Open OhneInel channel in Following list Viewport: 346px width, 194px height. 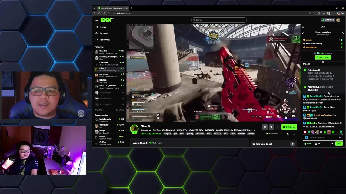[x=109, y=64]
